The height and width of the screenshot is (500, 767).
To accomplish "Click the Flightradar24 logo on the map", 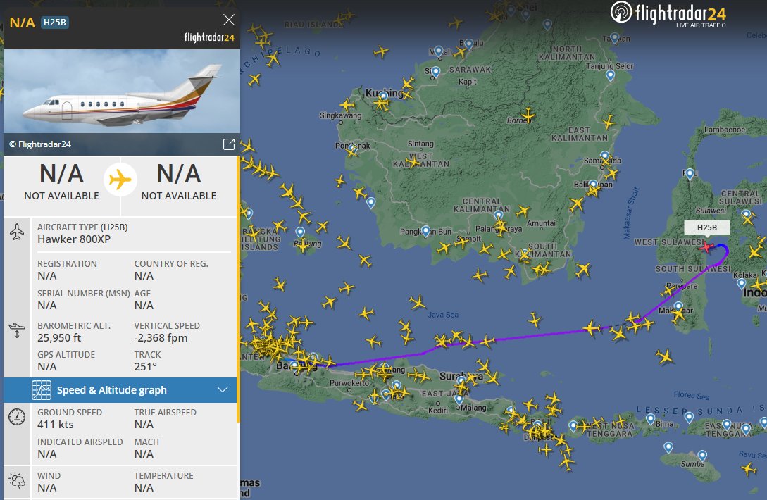I will [668, 14].
